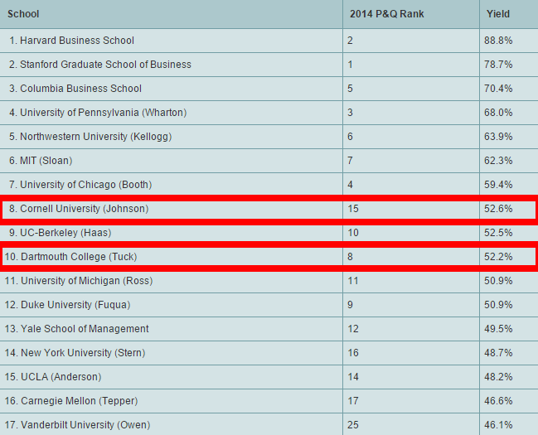Select Yale's 49.5% yield value

point(498,329)
